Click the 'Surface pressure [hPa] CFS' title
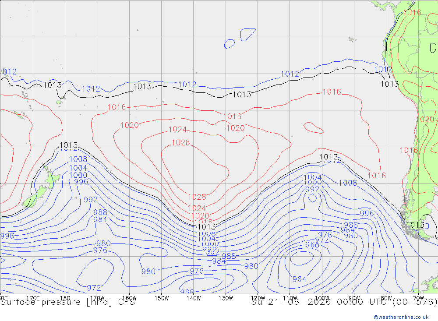438x321 pixels. point(67,302)
